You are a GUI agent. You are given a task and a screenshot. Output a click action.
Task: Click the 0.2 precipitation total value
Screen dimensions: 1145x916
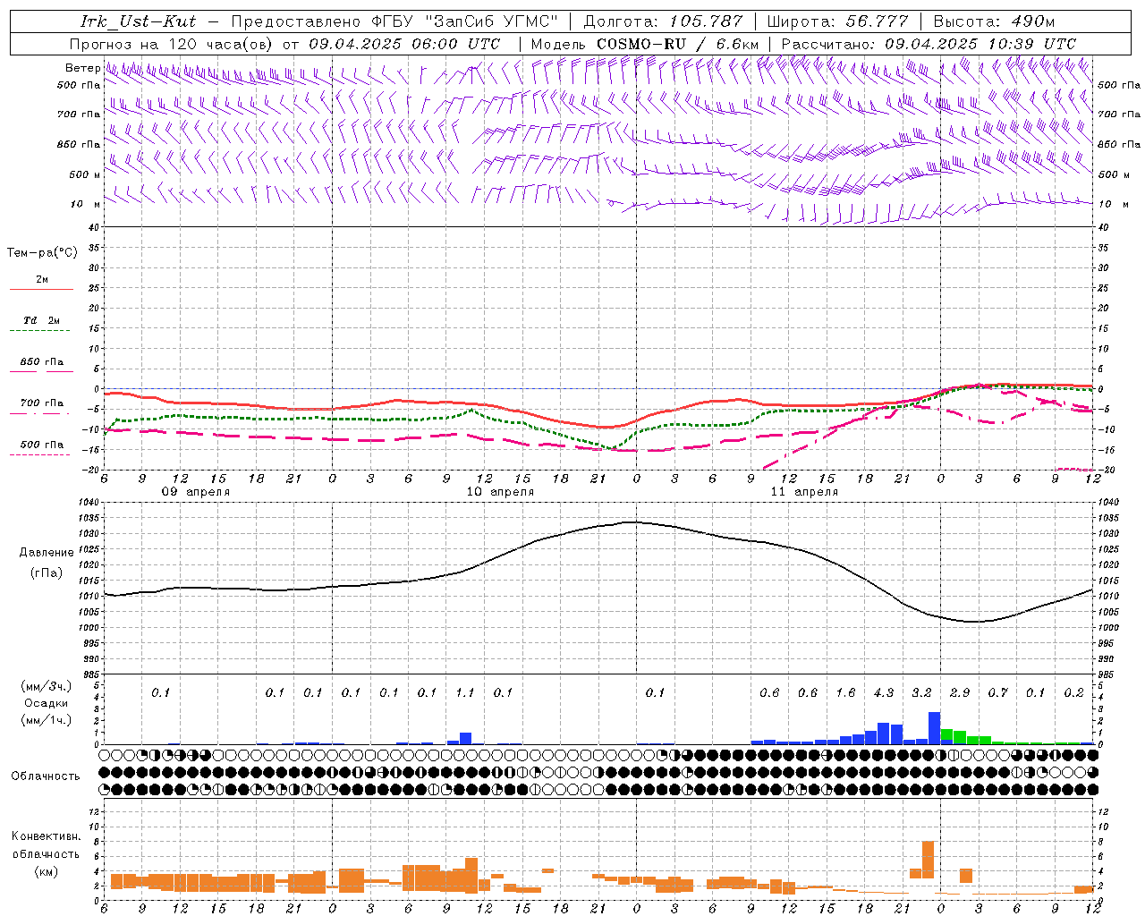pos(1073,692)
